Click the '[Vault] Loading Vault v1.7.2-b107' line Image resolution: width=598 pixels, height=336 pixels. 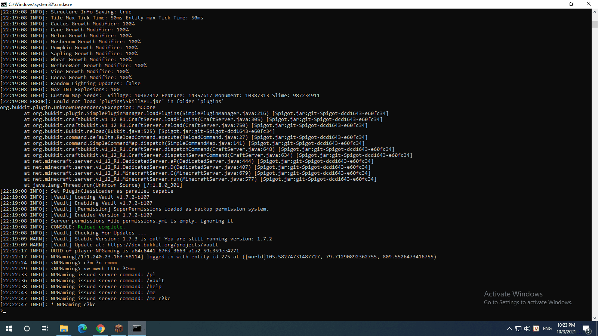(75, 197)
